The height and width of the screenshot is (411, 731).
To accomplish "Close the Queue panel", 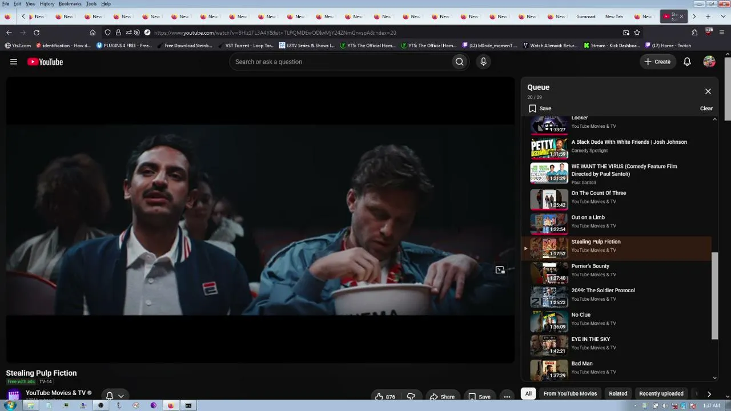I will [x=708, y=91].
